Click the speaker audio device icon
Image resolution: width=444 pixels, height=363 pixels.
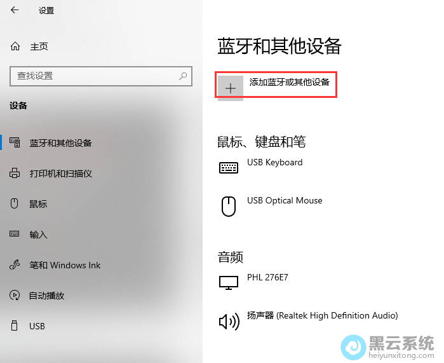tap(228, 322)
